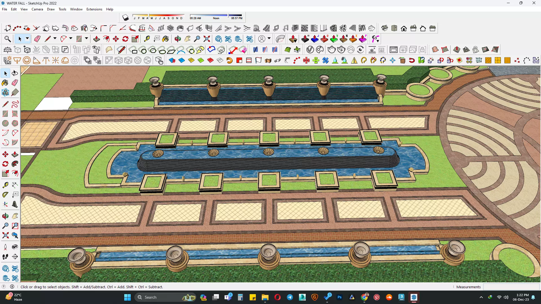Toggle shadows display button
Image resolution: width=541 pixels, height=304 pixels.
coord(125,18)
